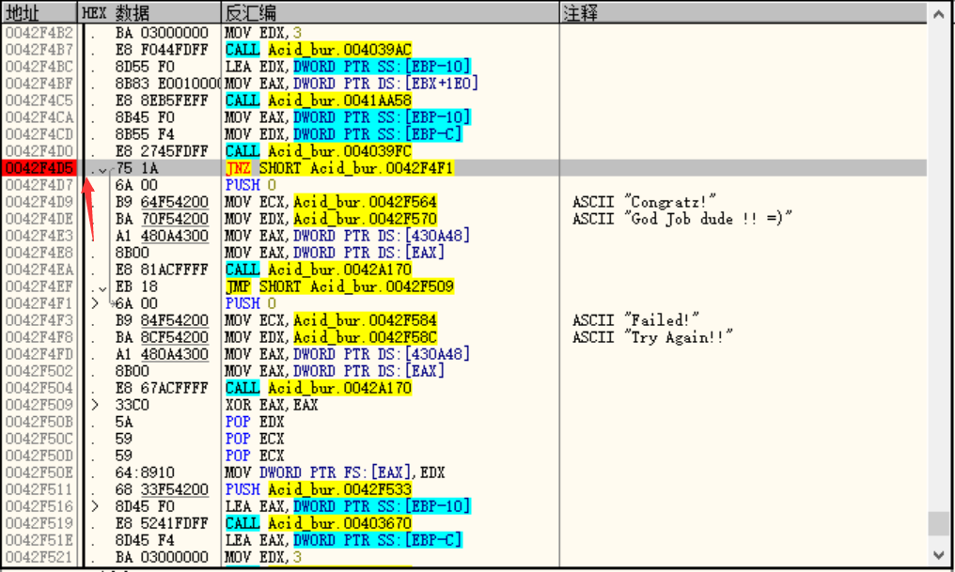Screen dimensions: 955x572
Task: Click the ASCII "Try Again!!" comment
Action: click(x=652, y=338)
